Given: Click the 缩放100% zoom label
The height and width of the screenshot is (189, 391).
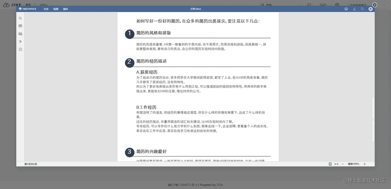Looking at the screenshot, I should tap(354, 164).
